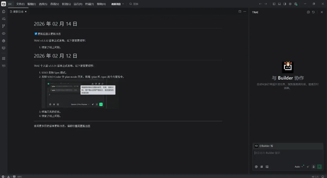Select the 更新日志 editor tab
The width and height of the screenshot is (327, 178).
click(18, 12)
